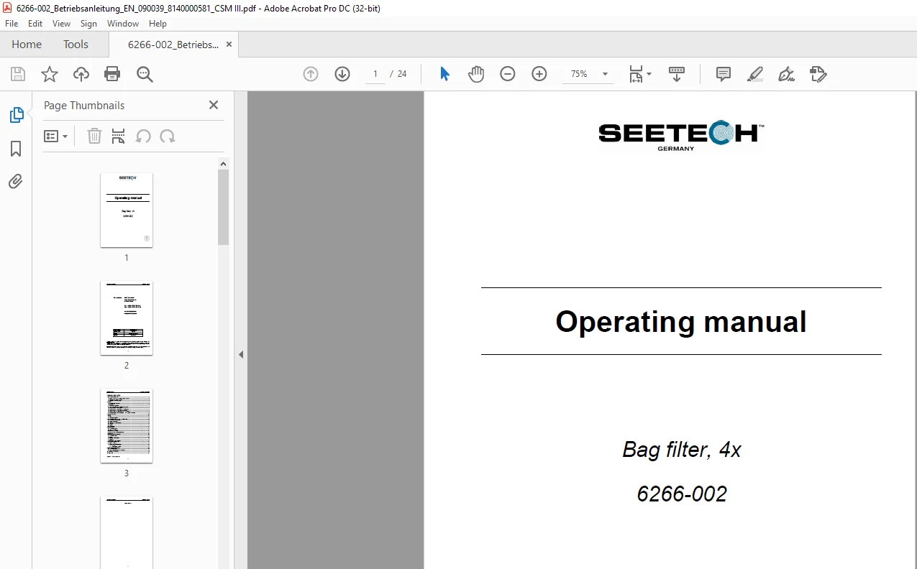Select the 6266-002_Betriebs document tab
The image size is (917, 569).
[x=173, y=45]
